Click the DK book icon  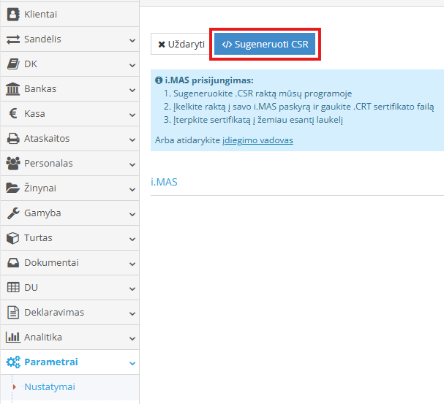[x=12, y=64]
